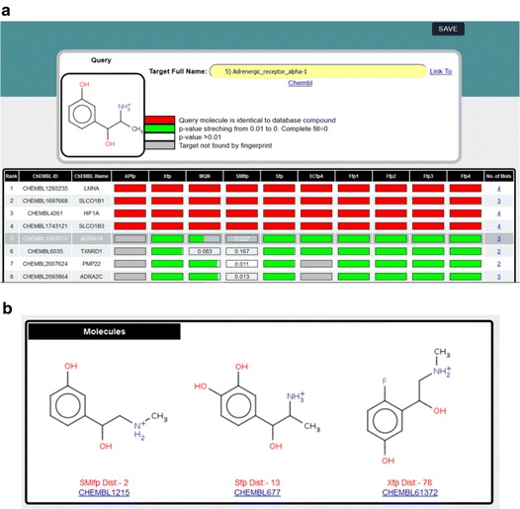Click the Ffp4 column header
This screenshot has height=509, width=520.
pyautogui.click(x=466, y=176)
